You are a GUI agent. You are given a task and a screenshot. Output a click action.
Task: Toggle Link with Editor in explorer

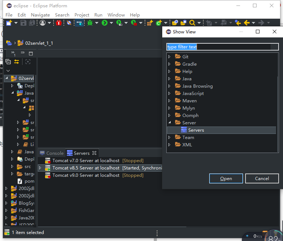[x=17, y=62]
